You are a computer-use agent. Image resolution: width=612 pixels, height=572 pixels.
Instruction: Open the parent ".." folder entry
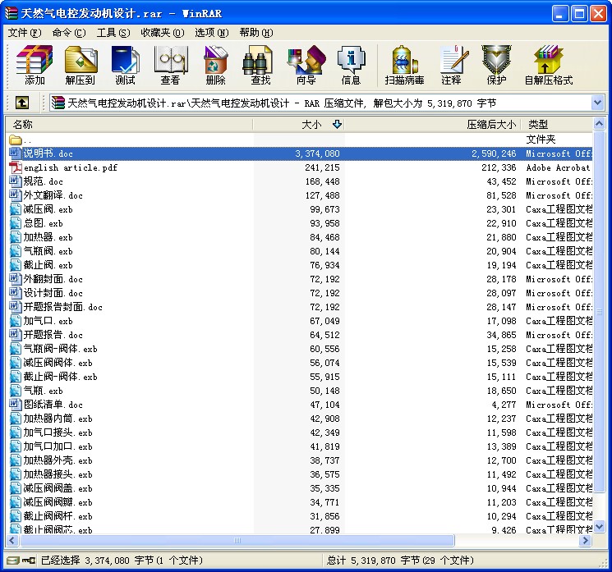pos(25,140)
